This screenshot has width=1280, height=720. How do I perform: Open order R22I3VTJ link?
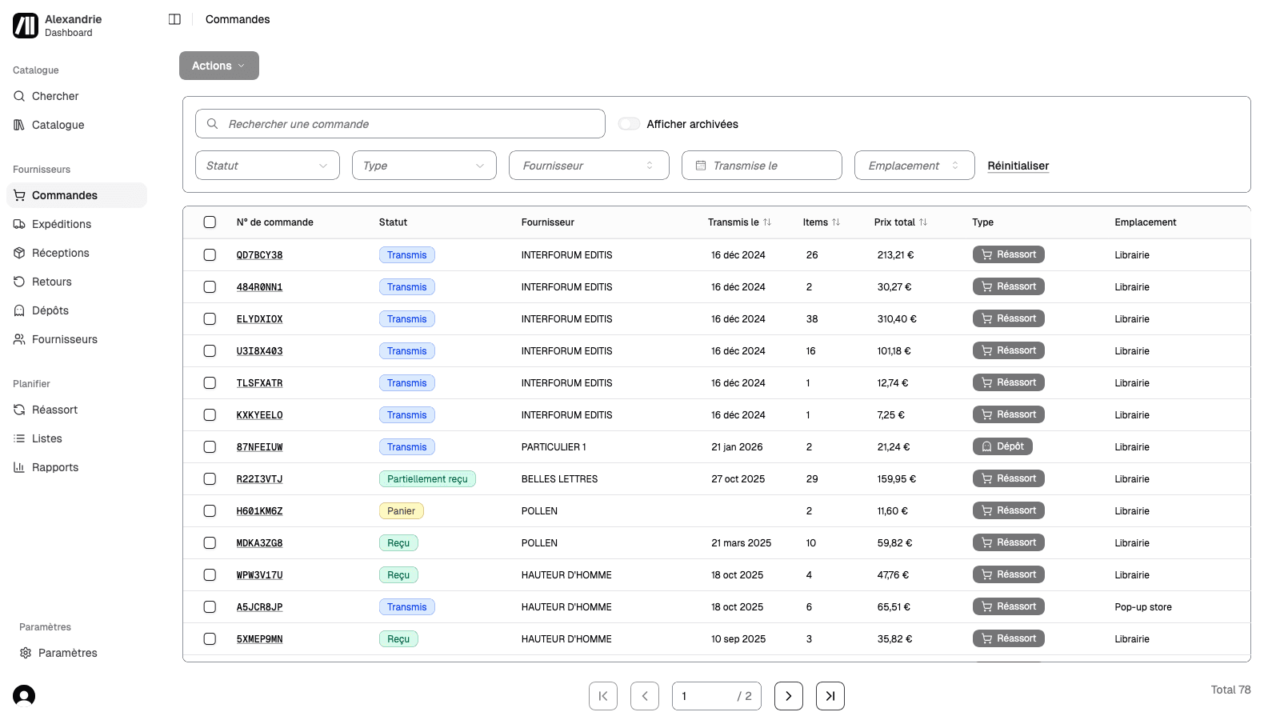click(259, 479)
